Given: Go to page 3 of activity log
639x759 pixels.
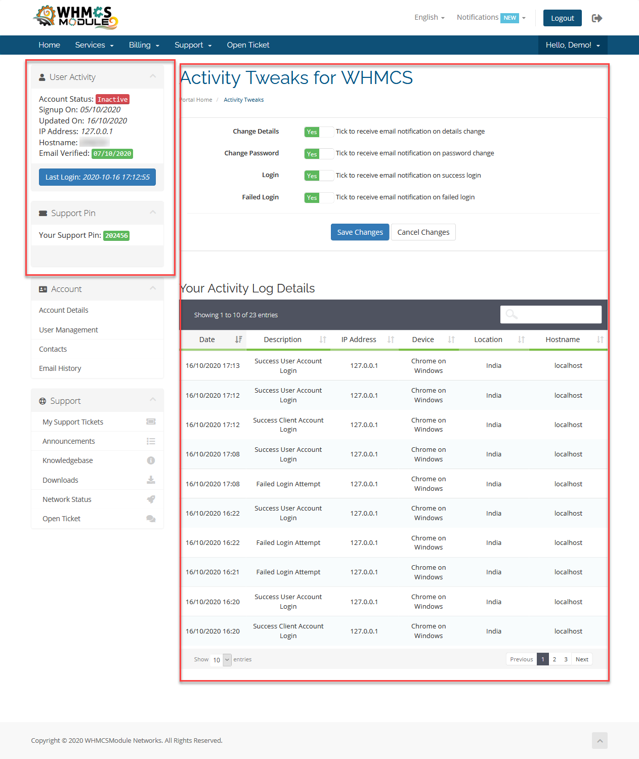Looking at the screenshot, I should pos(566,659).
